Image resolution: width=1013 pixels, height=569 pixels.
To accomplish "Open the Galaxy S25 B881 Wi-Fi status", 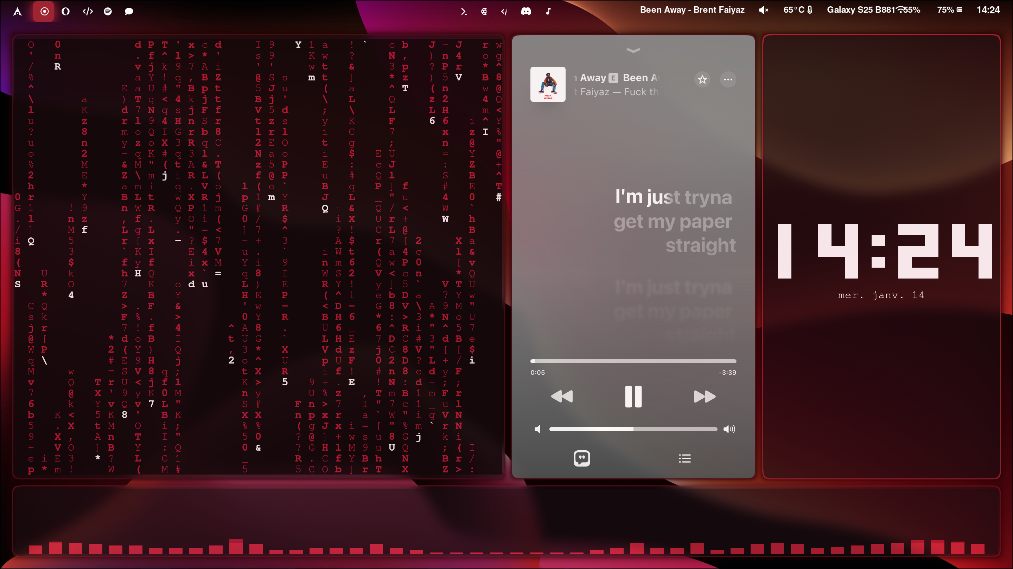I will (873, 10).
